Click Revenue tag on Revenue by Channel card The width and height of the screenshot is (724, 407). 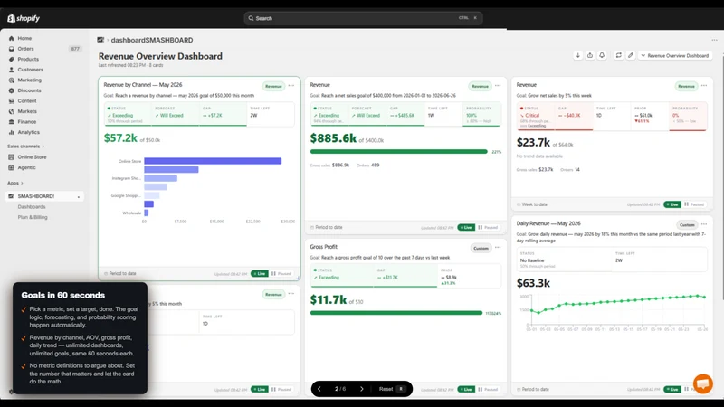[273, 86]
